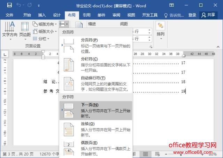Switch to the 视图 tab
Screen dimensions: 223x158
(131, 15)
